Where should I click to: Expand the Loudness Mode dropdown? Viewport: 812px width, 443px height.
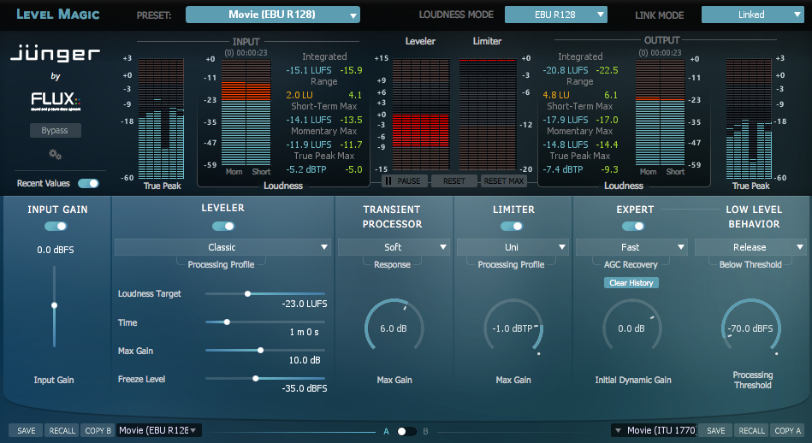pyautogui.click(x=555, y=15)
